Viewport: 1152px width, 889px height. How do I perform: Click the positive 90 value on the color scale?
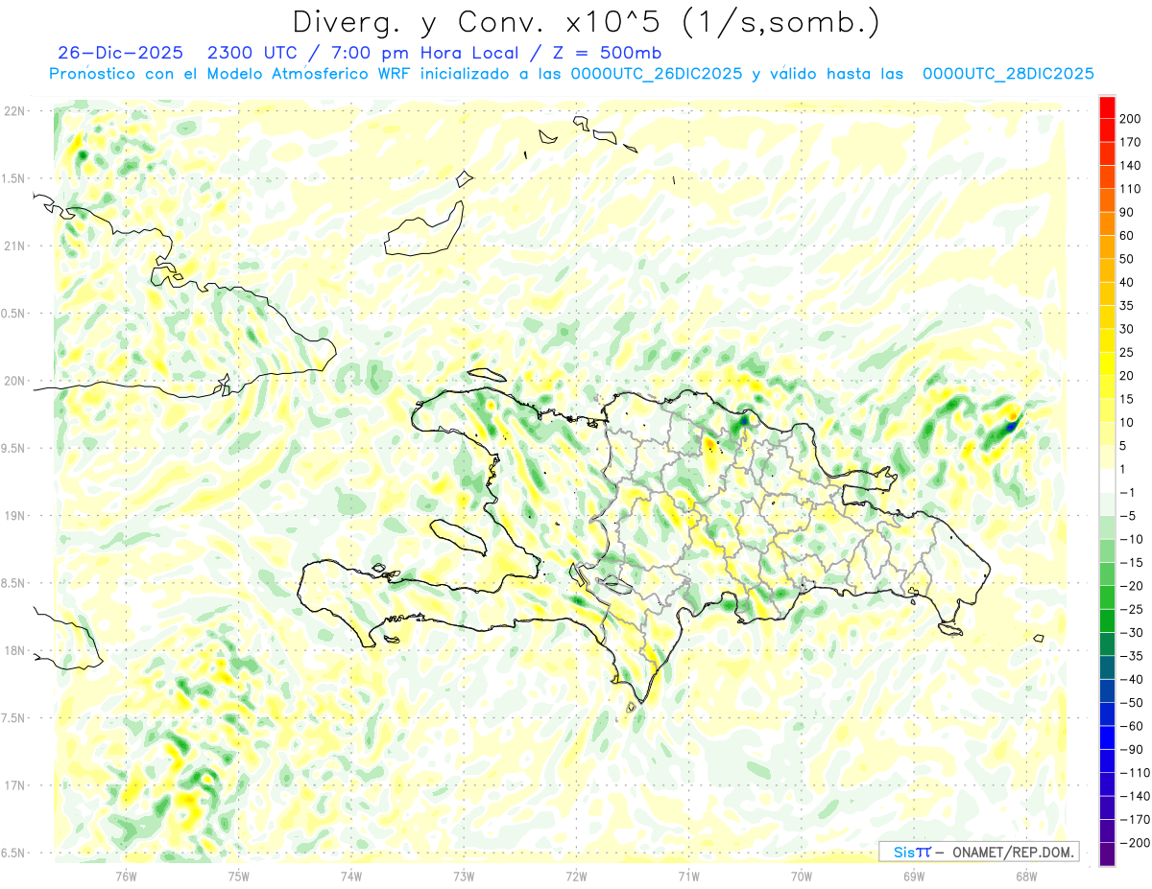(x=1127, y=213)
